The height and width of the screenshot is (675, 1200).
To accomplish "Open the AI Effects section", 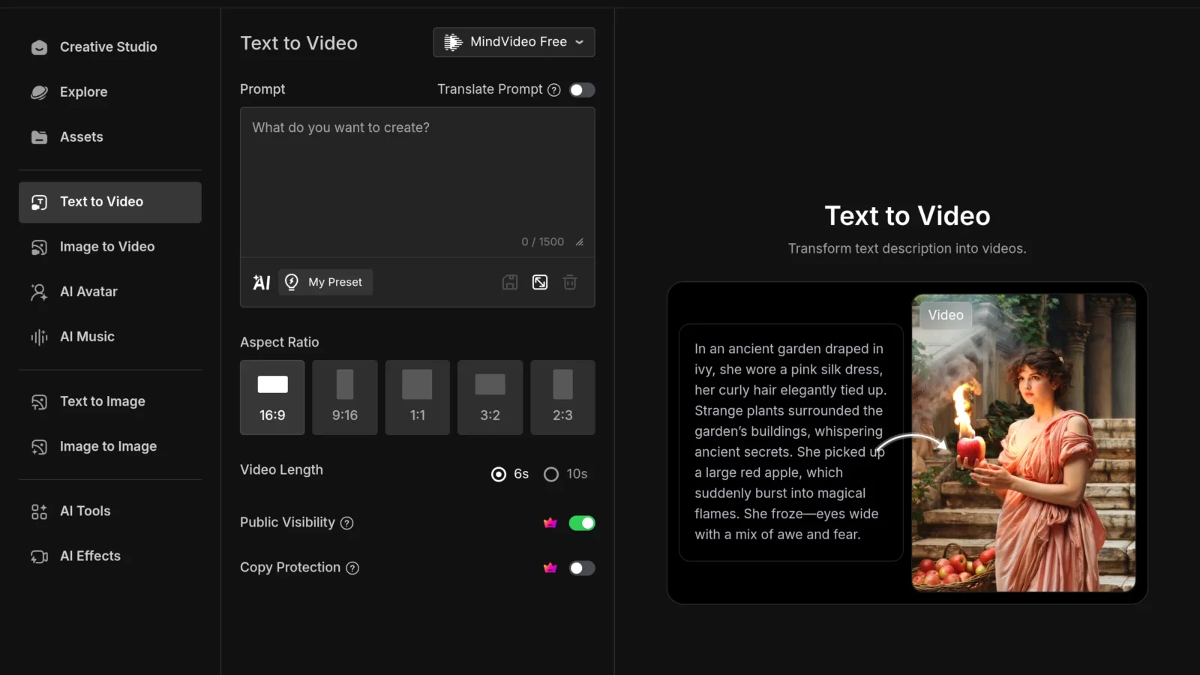I will [x=109, y=556].
